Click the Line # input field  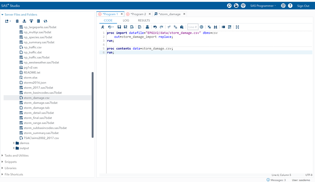click(x=193, y=27)
